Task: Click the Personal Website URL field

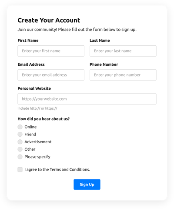Action: click(87, 99)
